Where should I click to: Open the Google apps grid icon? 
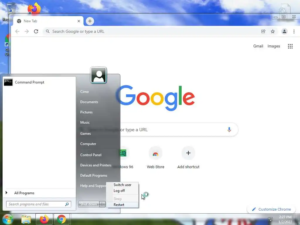[x=290, y=46]
